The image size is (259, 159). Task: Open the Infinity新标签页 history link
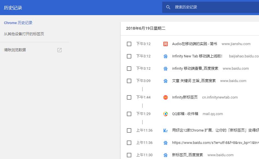point(185,97)
